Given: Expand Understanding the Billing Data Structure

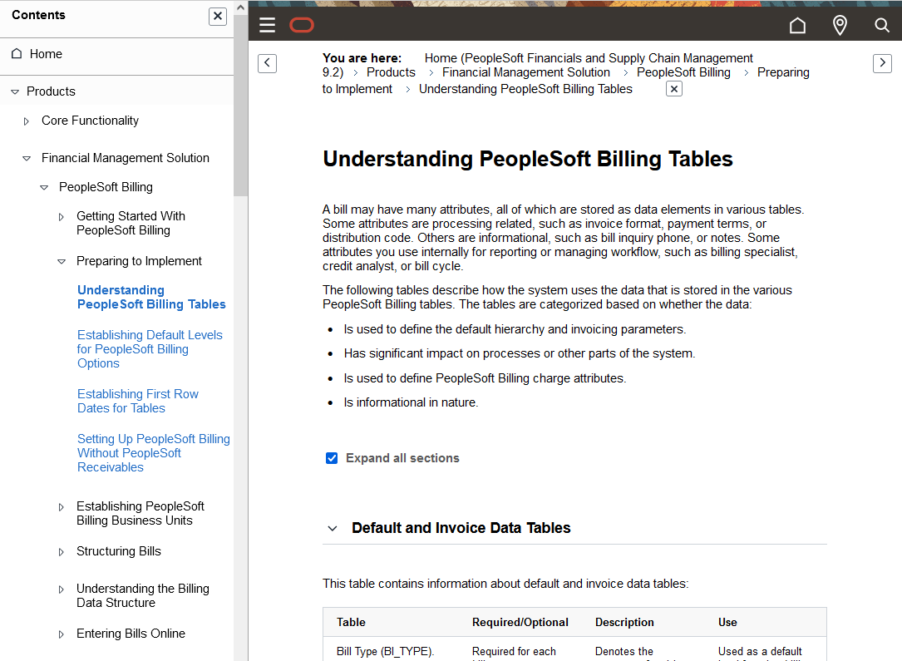Looking at the screenshot, I should [61, 589].
